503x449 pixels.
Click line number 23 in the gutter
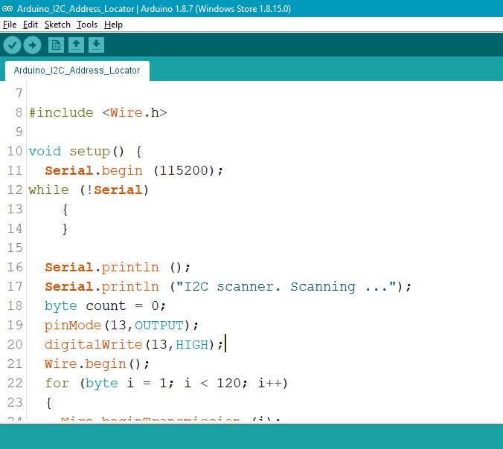click(15, 402)
